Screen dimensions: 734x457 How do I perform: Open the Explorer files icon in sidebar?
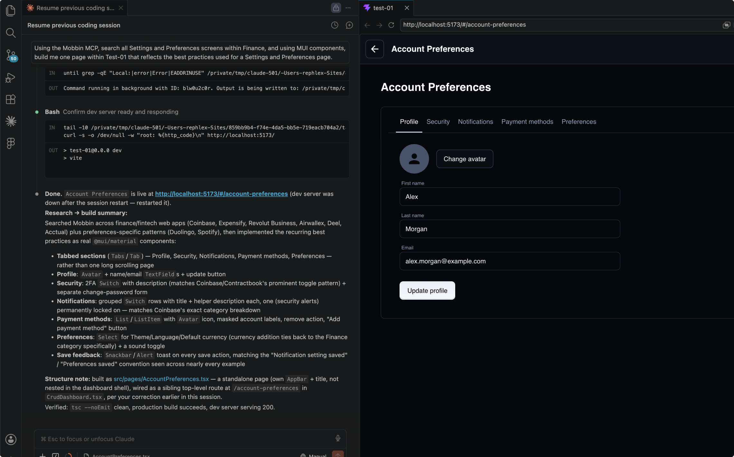tap(11, 10)
